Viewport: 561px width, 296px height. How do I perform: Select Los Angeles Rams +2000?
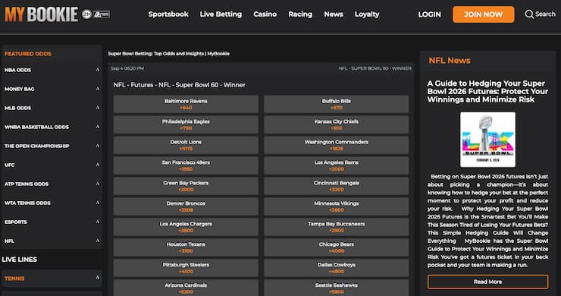point(337,165)
